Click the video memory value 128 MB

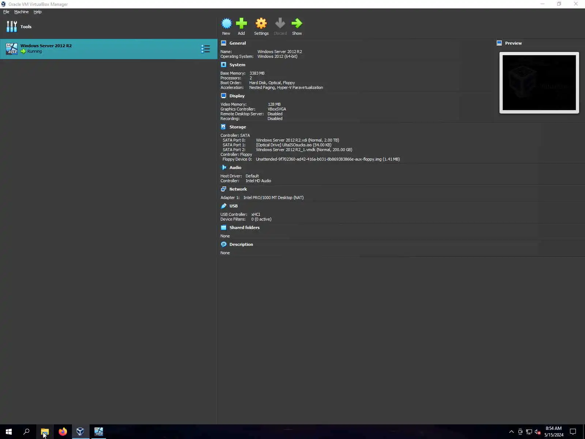[x=274, y=104]
